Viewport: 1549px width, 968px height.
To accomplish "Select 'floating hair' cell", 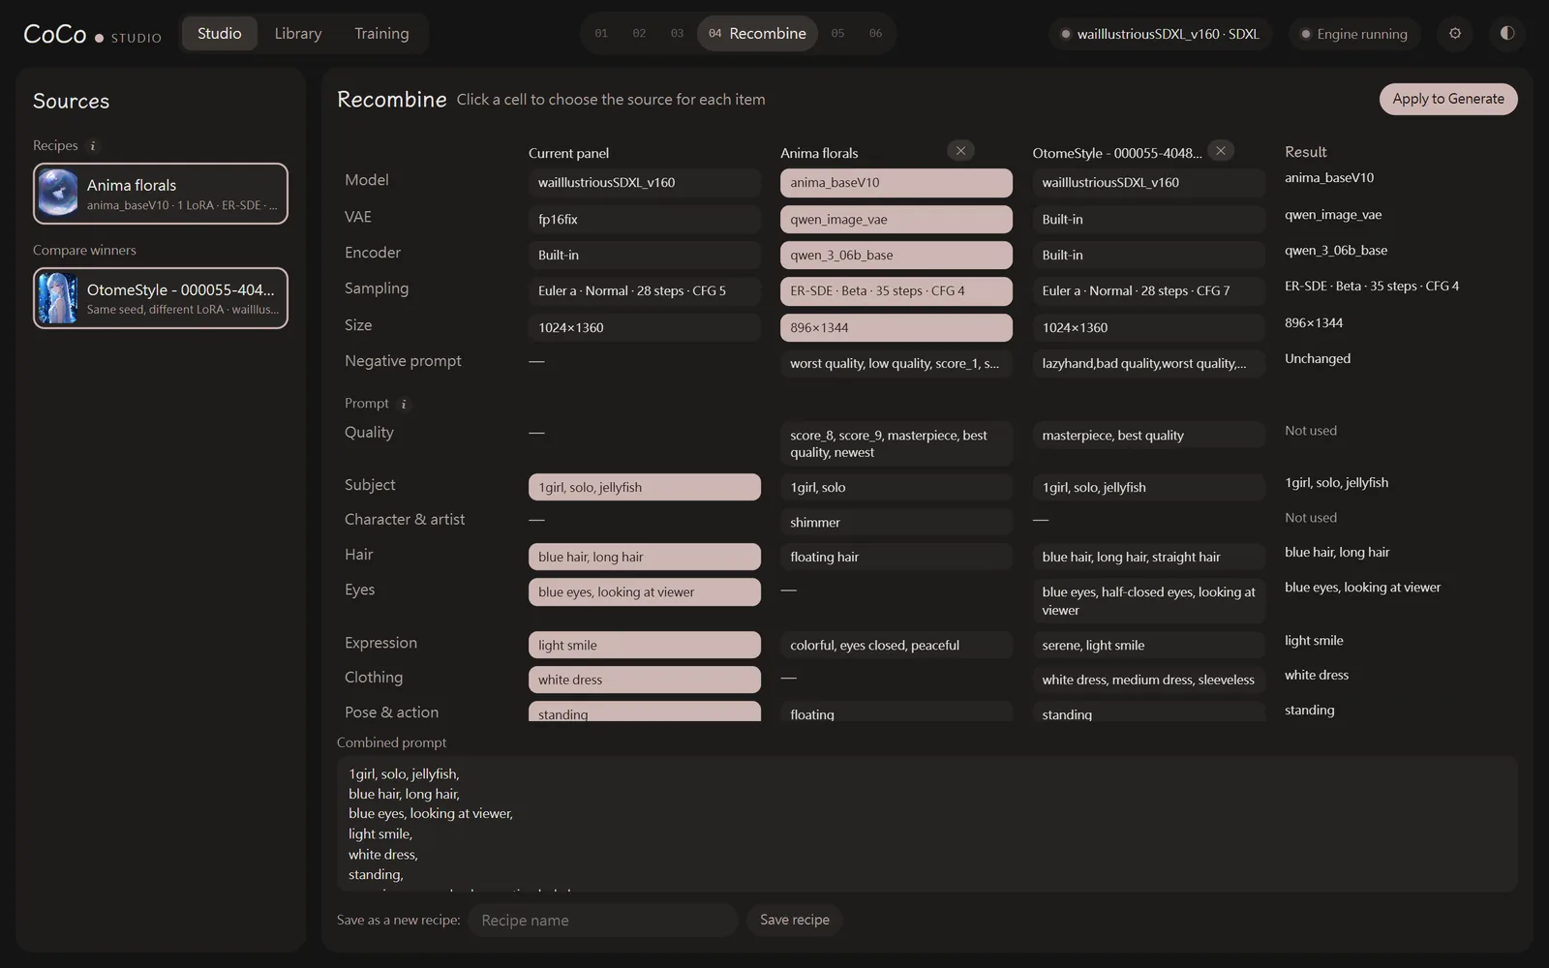I will (x=896, y=558).
